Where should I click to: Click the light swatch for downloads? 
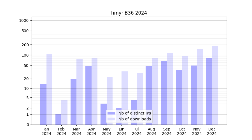[111, 119]
